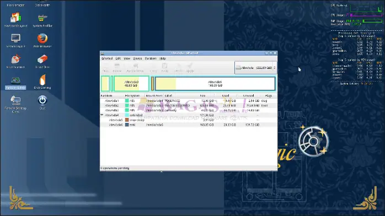Sort by the Used column header

(226, 96)
